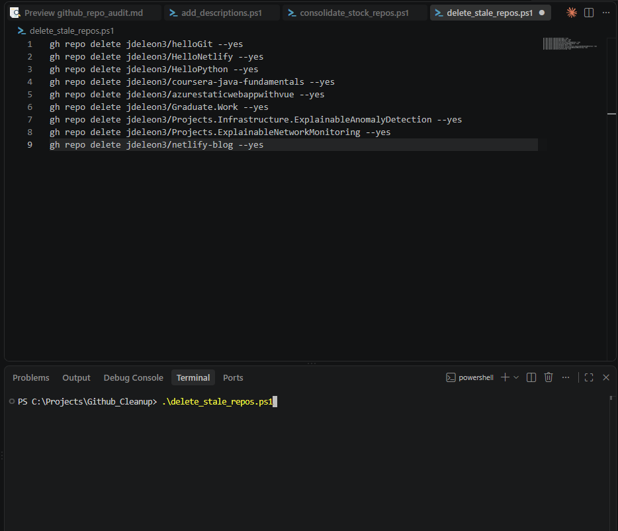Select the Terminal panel tab

(x=193, y=378)
